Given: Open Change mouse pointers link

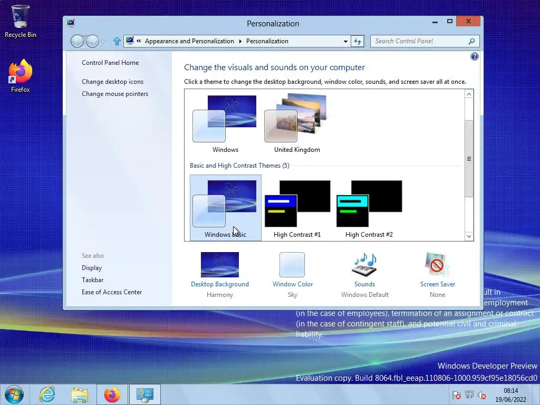Looking at the screenshot, I should tap(115, 94).
